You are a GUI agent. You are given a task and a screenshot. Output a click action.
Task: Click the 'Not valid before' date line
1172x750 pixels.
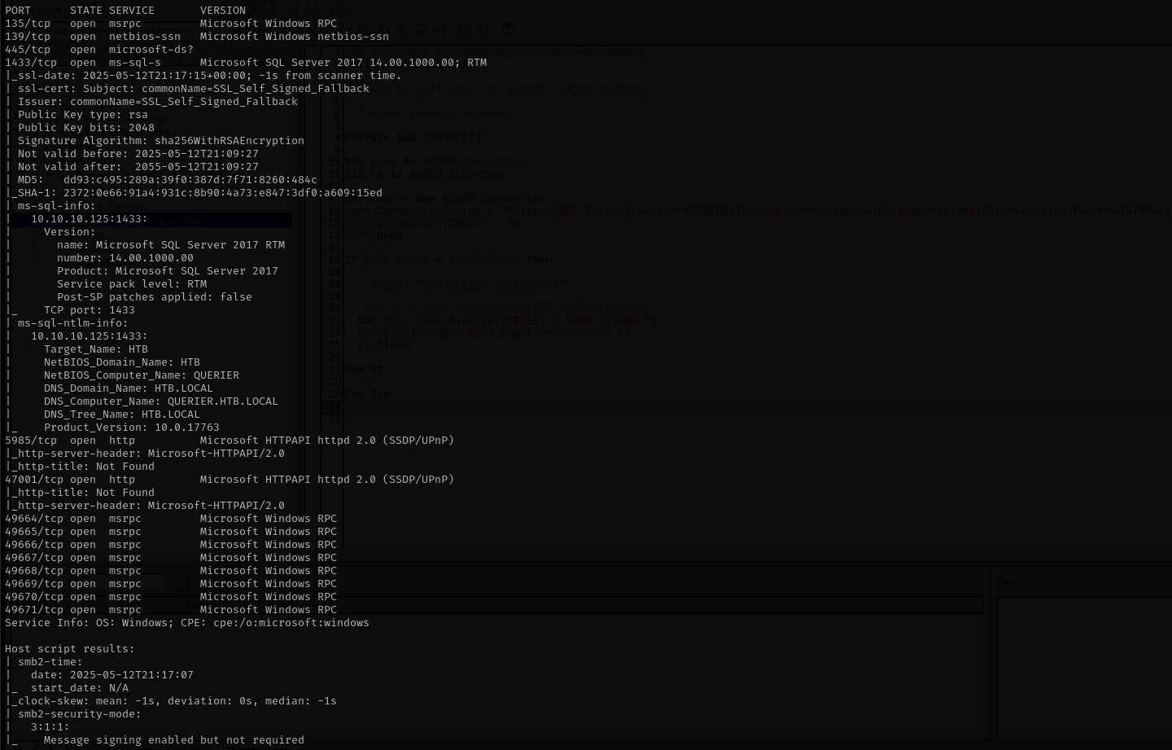138,154
